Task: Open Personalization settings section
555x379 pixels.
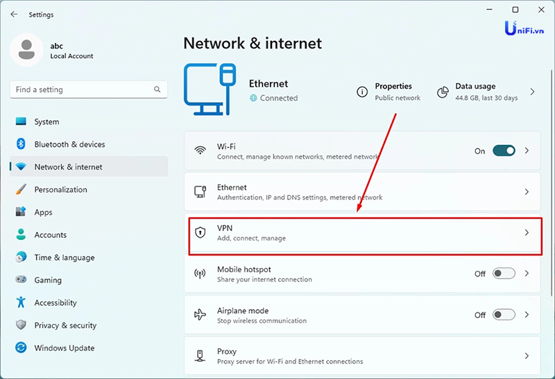Action: point(89,190)
